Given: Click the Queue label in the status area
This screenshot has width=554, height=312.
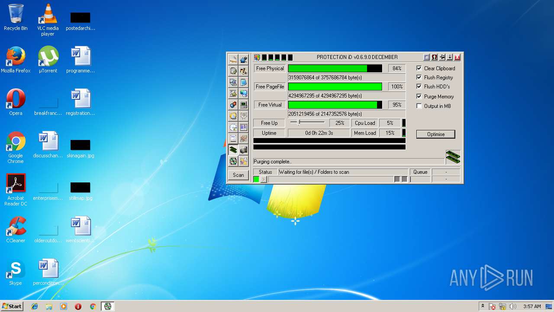Looking at the screenshot, I should pyautogui.click(x=420, y=172).
